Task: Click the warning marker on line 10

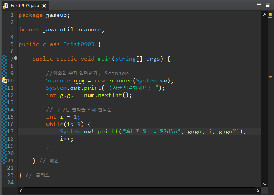Action: point(4,80)
